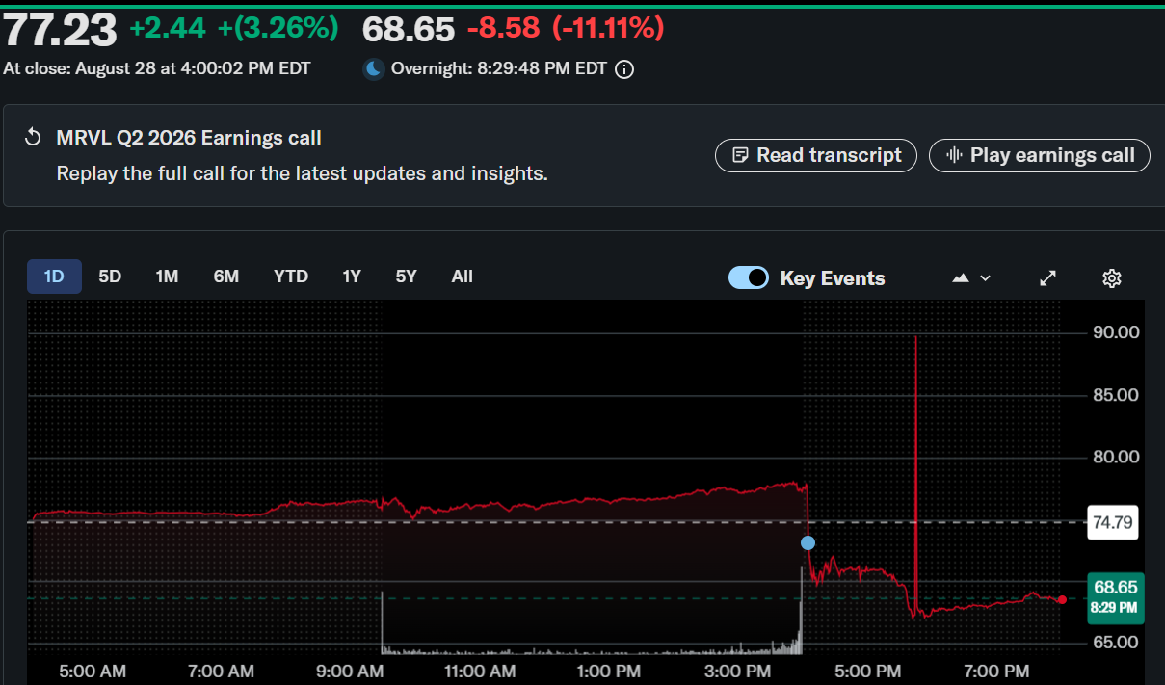Click the red current price dot
1165x685 pixels.
click(1062, 599)
